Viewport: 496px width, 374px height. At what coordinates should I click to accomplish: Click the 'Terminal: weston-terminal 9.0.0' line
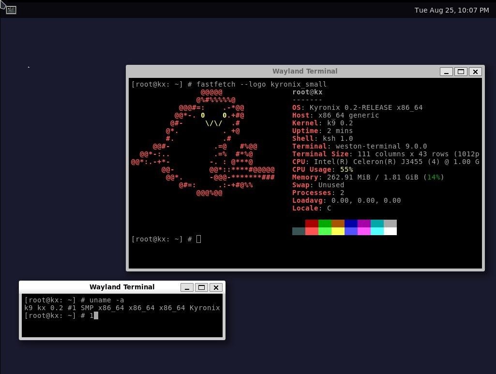[360, 147]
